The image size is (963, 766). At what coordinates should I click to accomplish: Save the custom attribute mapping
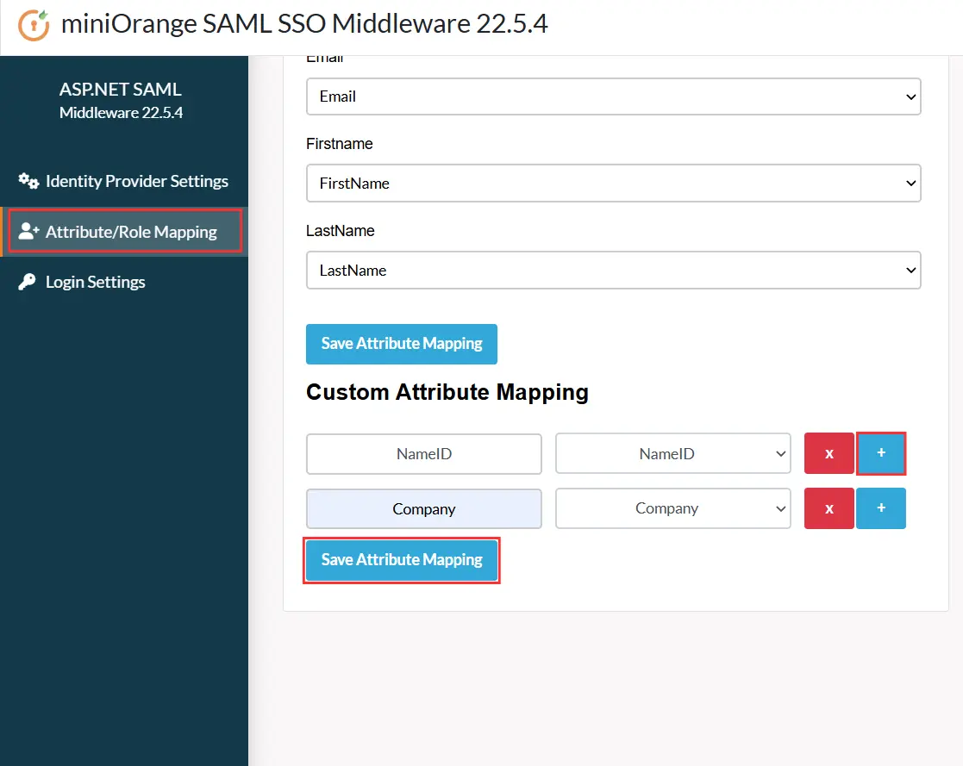click(401, 560)
